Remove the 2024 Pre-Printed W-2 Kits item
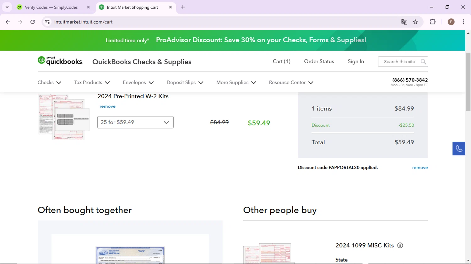 point(107,106)
